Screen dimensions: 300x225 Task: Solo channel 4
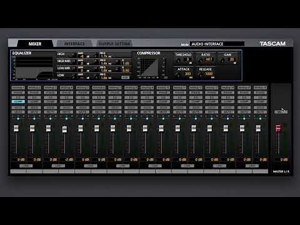(x=66, y=107)
